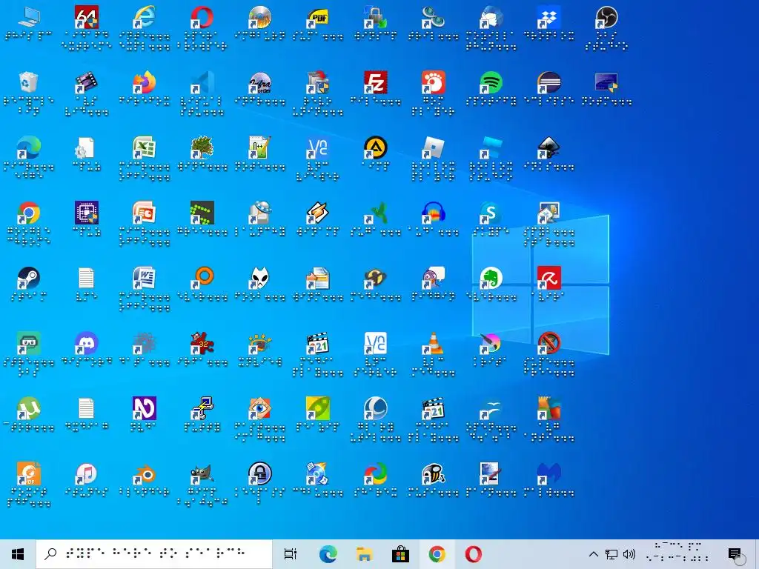Viewport: 759px width, 569px height.
Task: Select the GIMP desktop shortcut
Action: tap(202, 474)
